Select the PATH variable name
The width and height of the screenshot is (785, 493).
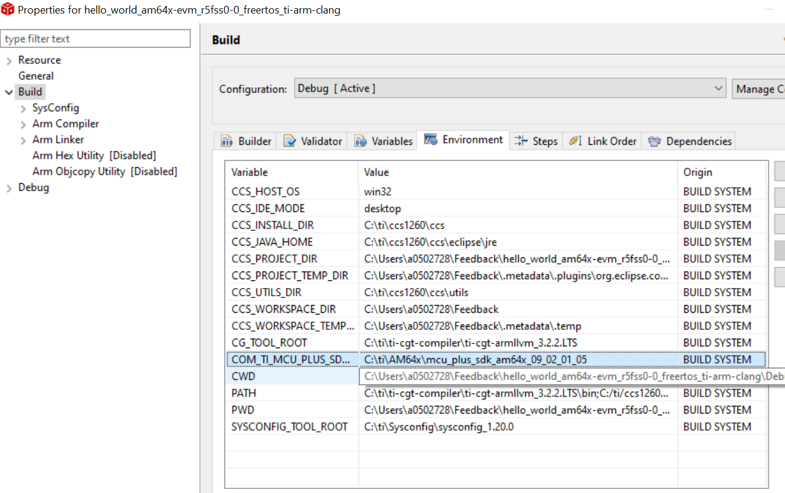click(243, 393)
